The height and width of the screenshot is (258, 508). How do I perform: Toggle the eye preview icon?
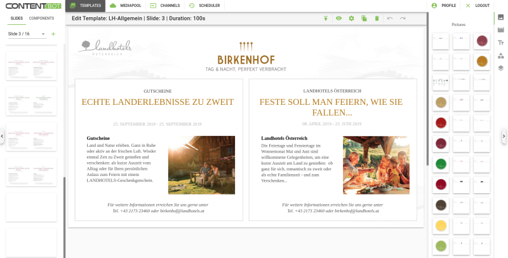338,18
